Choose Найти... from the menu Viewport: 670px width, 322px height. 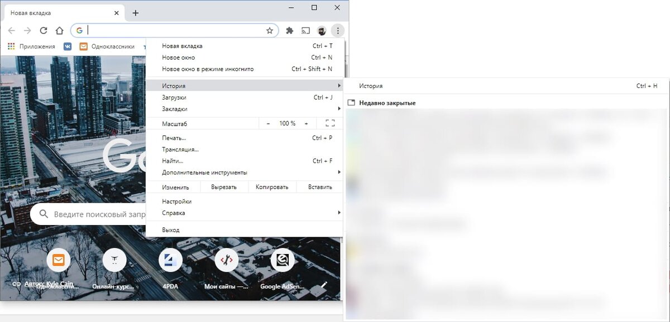(x=245, y=161)
